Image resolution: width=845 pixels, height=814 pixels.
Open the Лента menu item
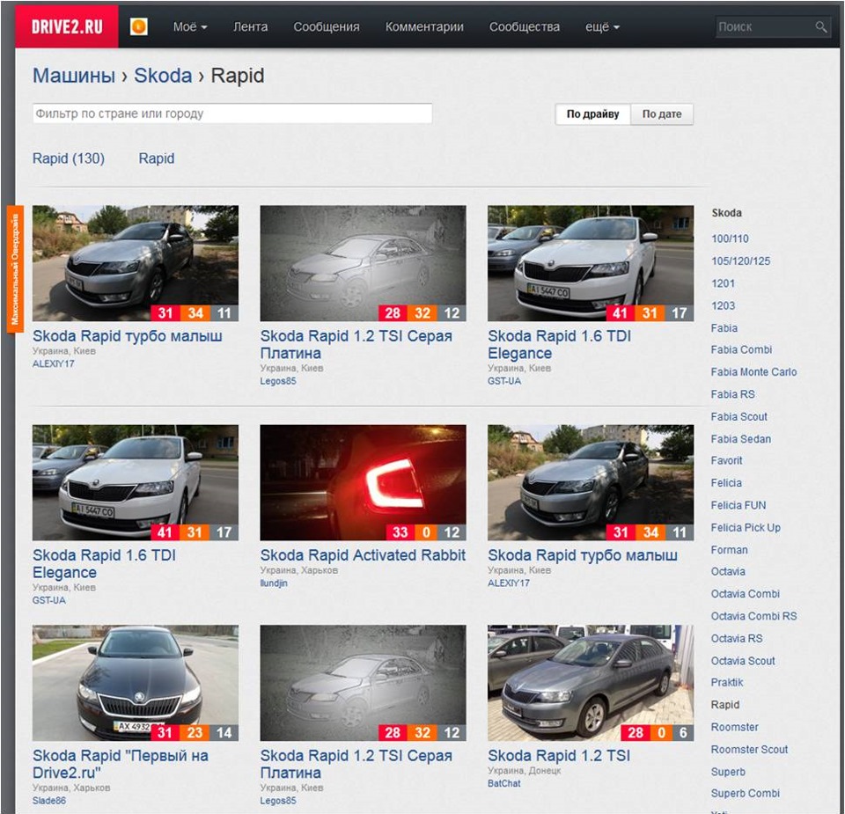(x=250, y=27)
